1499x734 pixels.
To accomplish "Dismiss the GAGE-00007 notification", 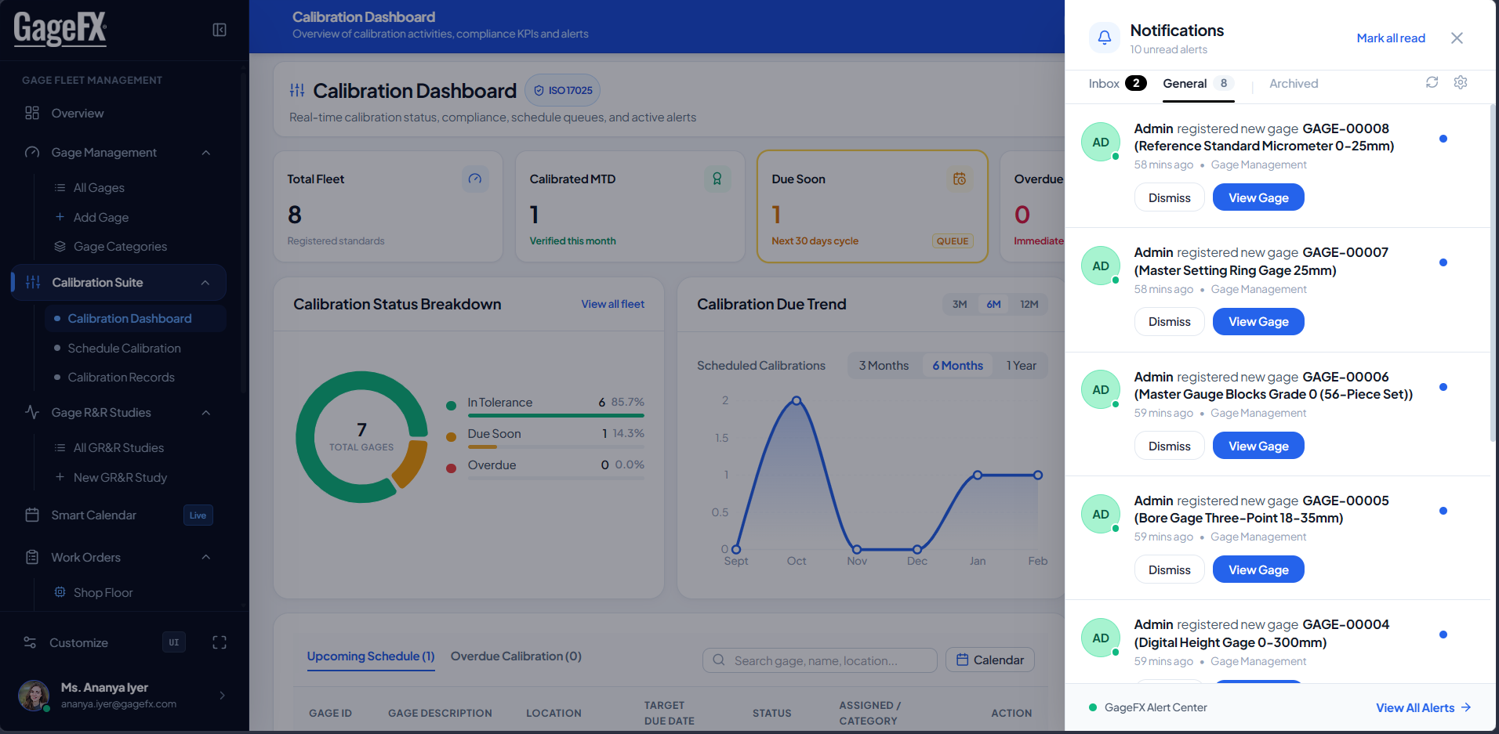I will point(1169,321).
